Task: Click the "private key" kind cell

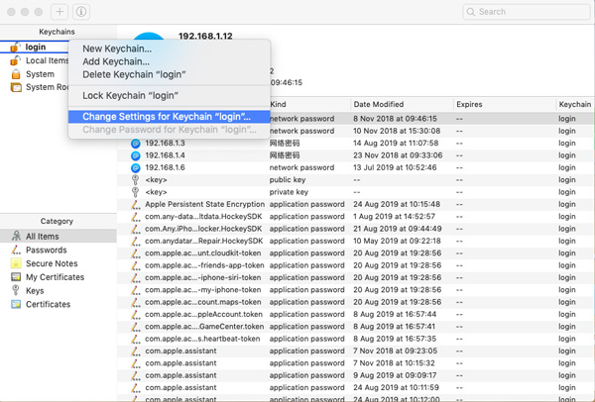Action: pos(289,192)
